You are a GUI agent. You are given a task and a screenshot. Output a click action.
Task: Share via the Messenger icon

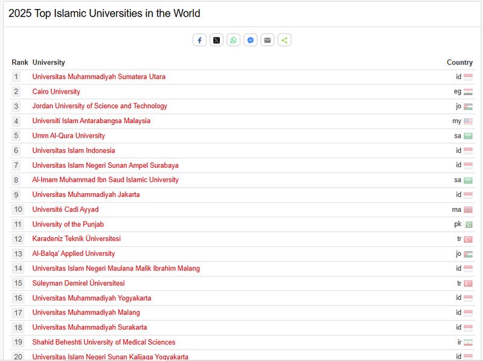tap(251, 40)
